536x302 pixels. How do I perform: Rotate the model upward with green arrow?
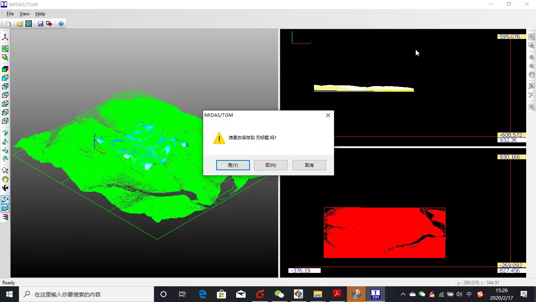(5, 142)
